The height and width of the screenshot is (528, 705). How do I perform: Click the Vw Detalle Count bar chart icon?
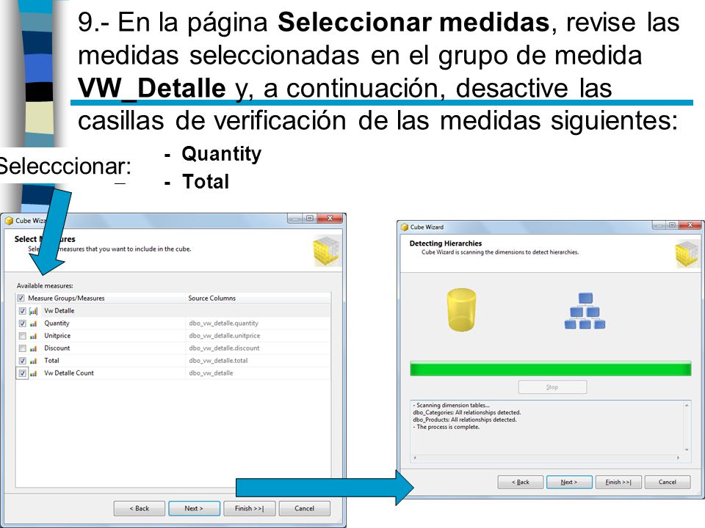click(x=33, y=373)
